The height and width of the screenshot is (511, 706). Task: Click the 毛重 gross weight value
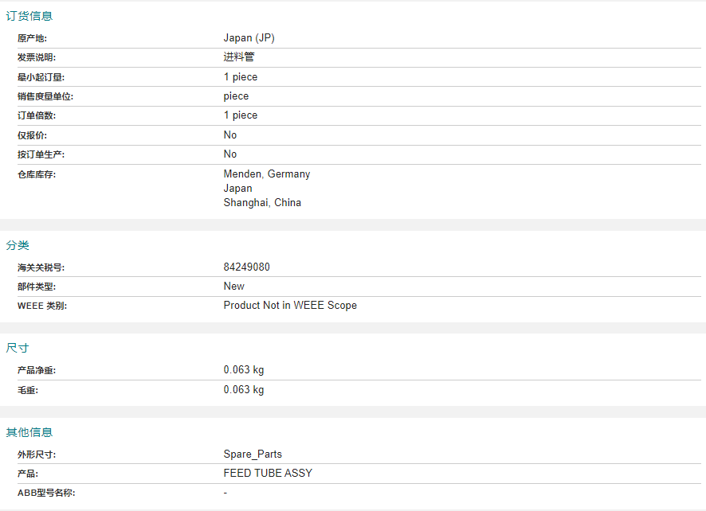tap(244, 389)
